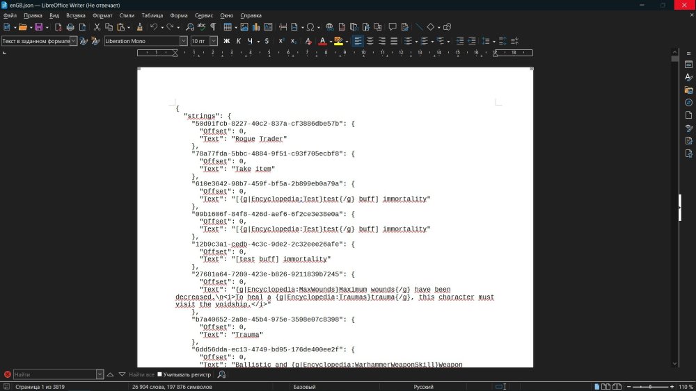Open the paragraph style dropdown
696x391 pixels.
point(74,41)
